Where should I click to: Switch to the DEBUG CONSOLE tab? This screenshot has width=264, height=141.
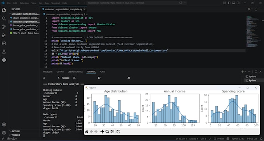pyautogui.click(x=75, y=71)
